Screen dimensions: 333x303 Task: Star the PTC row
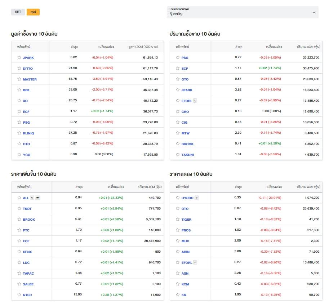click(19, 230)
